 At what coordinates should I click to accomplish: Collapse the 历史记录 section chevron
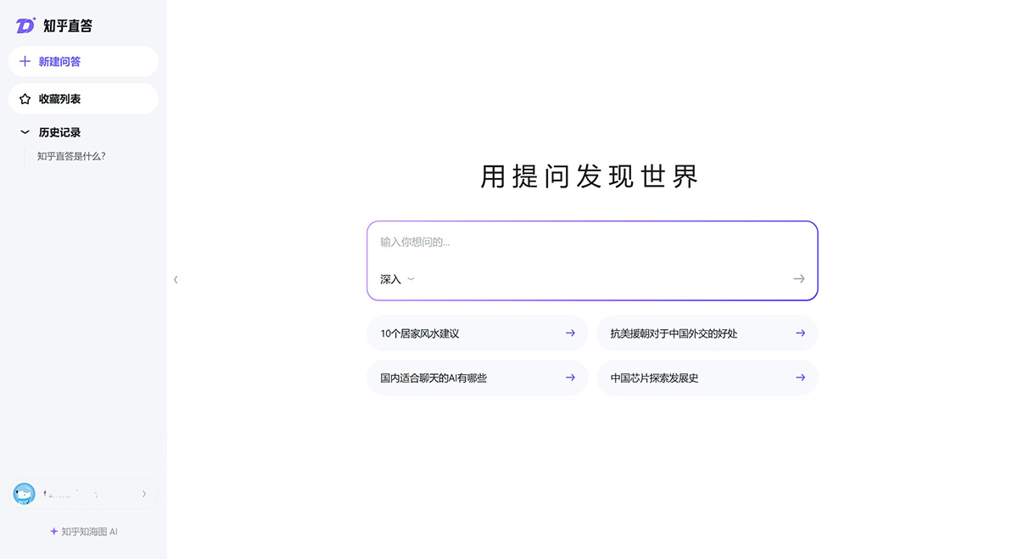23,132
